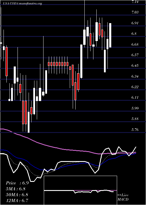Viewport: 146px width, 205px height.
Task: Click the 6.8 price axis label
Action: tap(134, 34)
